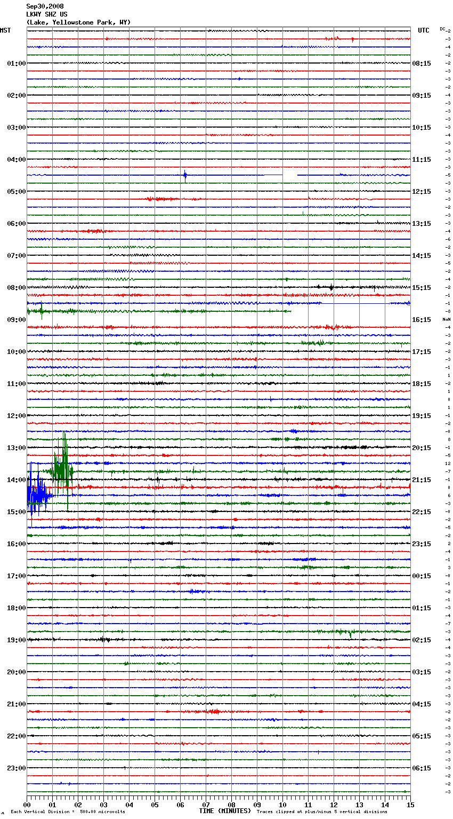Select the 01:00 MST time label
The width and height of the screenshot is (453, 819).
17,64
